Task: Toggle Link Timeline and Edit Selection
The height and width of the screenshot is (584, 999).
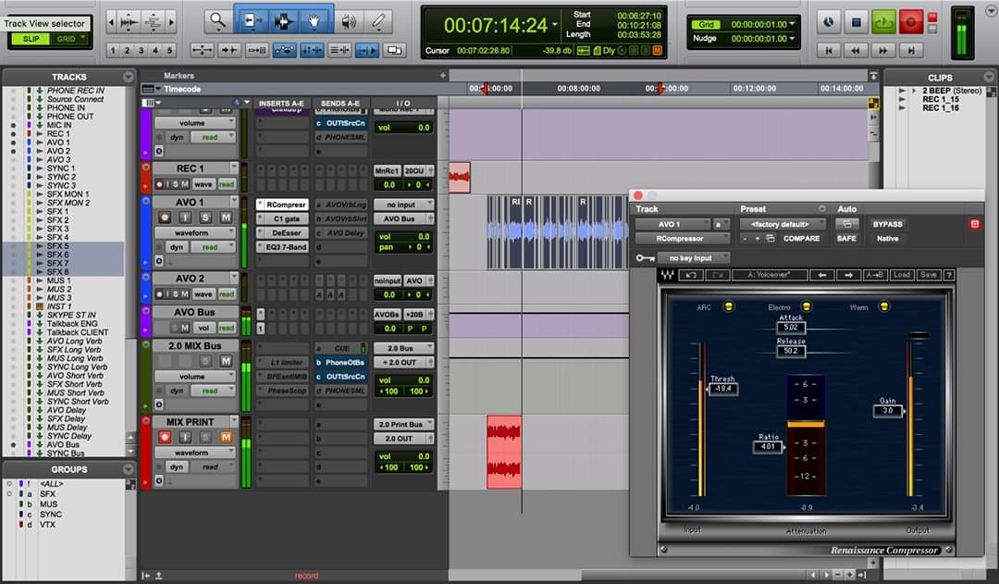Action: 313,50
